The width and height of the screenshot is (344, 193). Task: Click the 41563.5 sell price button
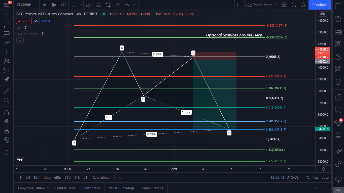coord(24,21)
